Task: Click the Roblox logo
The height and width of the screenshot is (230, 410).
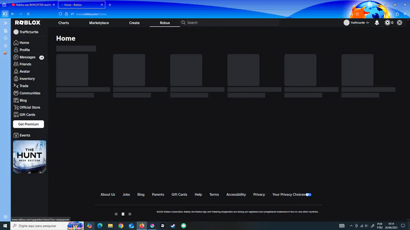Action: [27, 23]
